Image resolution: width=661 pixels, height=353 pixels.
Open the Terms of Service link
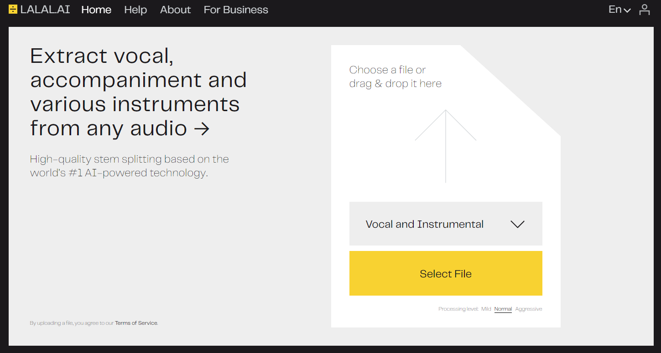pos(136,323)
